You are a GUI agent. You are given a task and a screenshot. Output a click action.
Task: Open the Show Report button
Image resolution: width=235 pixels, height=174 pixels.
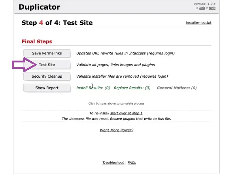click(x=47, y=88)
